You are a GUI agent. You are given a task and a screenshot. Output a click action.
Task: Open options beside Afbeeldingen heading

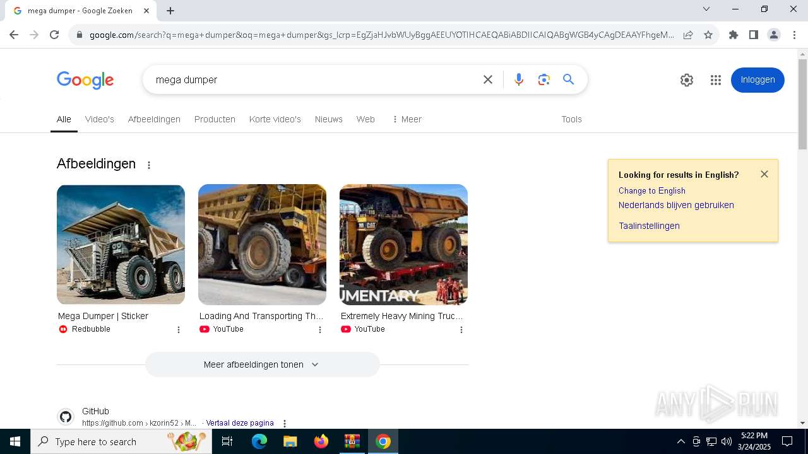coord(149,165)
